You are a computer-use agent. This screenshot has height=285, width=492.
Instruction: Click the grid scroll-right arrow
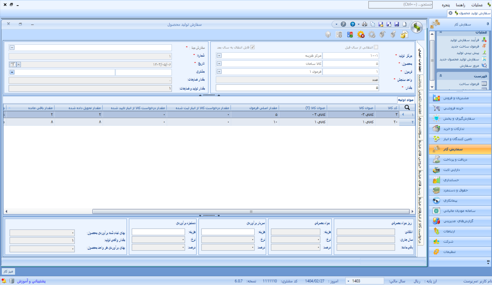(x=412, y=211)
